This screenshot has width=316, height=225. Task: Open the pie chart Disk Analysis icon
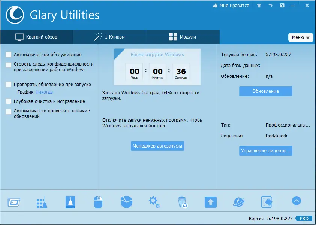(x=126, y=201)
